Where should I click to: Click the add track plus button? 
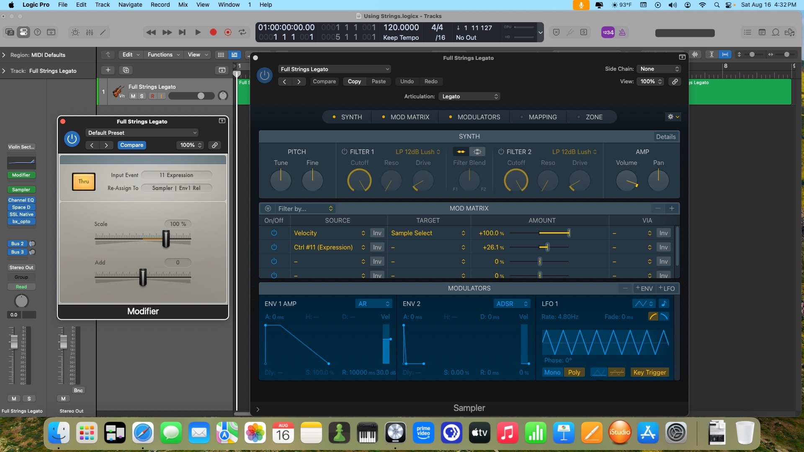(108, 70)
